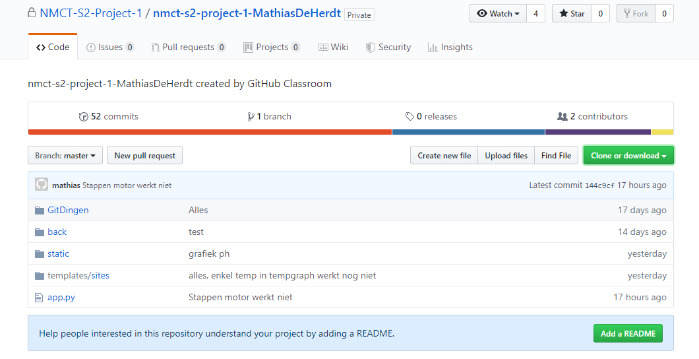Click the purple language bar segment
This screenshot has height=359, width=699.
pyautogui.click(x=598, y=132)
